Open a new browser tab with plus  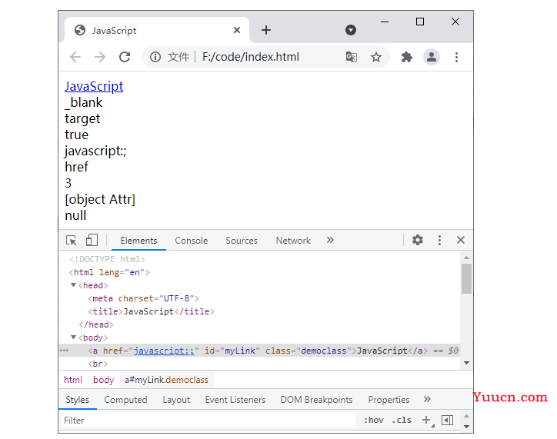[x=266, y=30]
